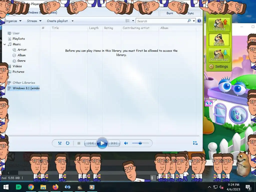
Task: Collapse the Music tree node
Action: click(5, 44)
